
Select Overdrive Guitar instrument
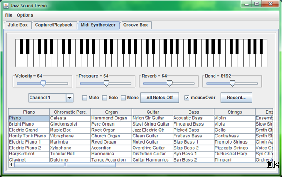coord(152,148)
